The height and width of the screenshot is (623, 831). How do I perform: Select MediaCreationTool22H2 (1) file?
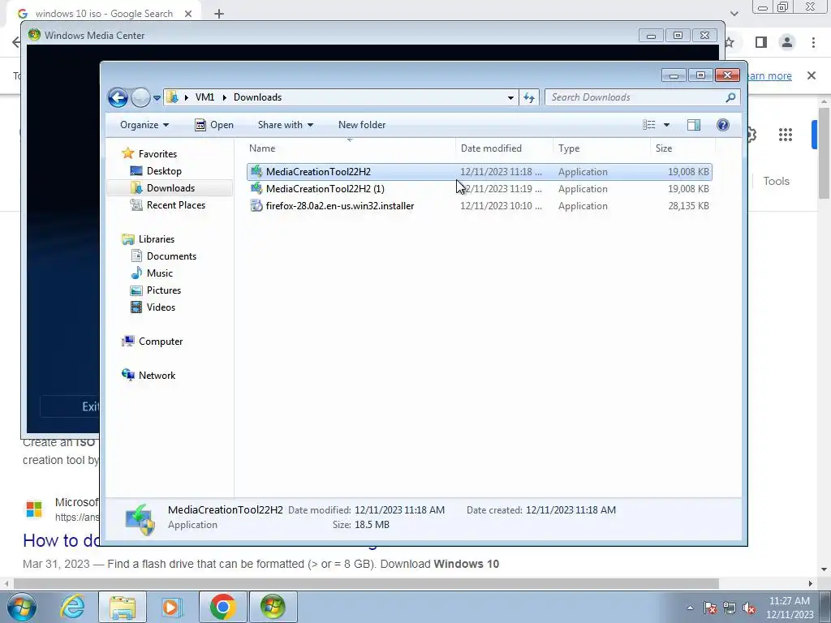479,189
